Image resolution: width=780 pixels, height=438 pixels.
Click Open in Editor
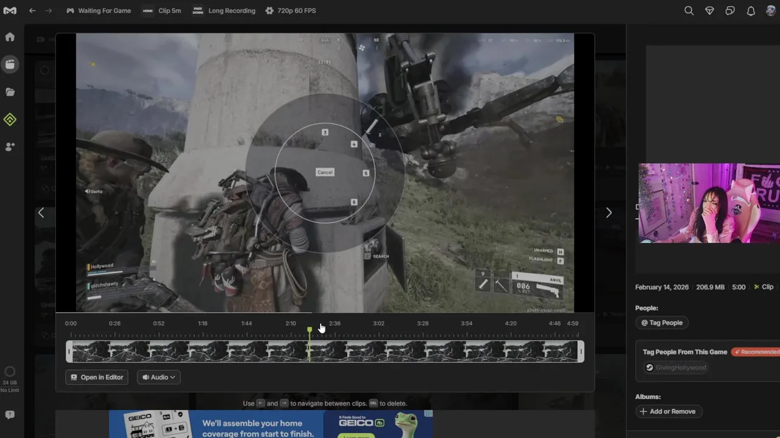[x=97, y=377]
